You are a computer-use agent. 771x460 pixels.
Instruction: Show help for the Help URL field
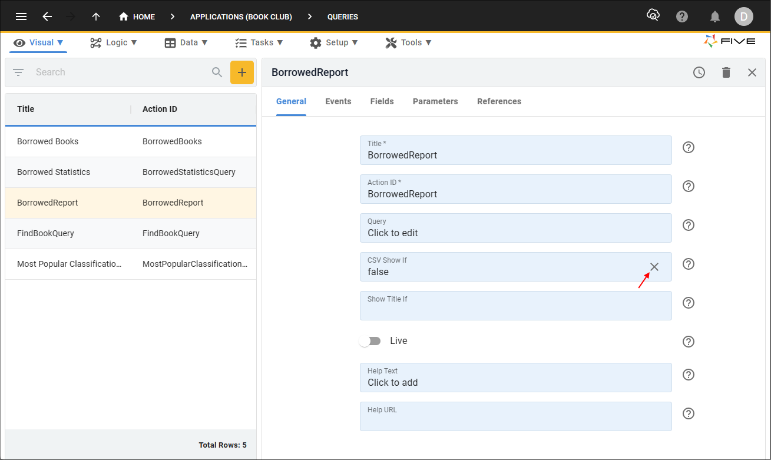pos(689,413)
